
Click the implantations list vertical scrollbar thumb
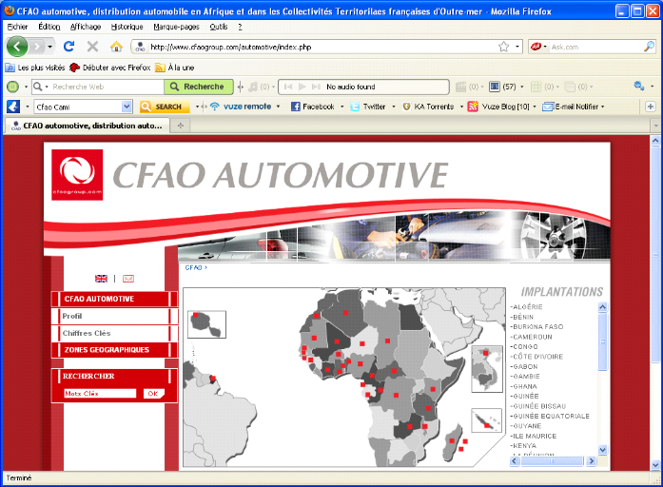point(603,341)
